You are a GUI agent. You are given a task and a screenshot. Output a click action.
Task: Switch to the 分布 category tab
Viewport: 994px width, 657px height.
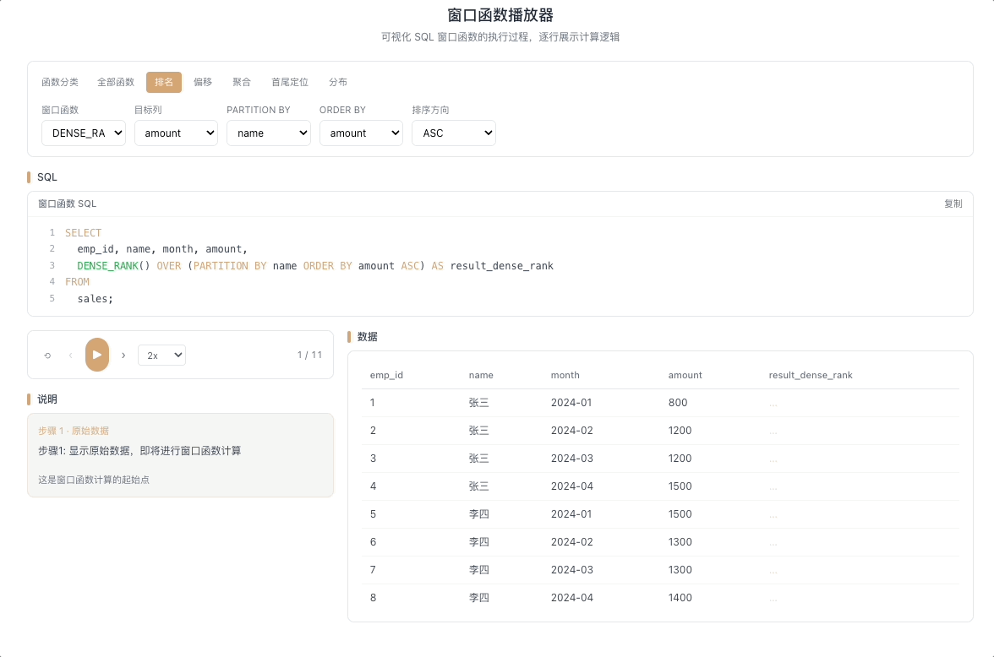tap(338, 83)
